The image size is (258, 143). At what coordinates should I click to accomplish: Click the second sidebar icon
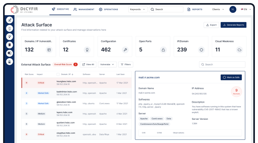tap(10, 28)
